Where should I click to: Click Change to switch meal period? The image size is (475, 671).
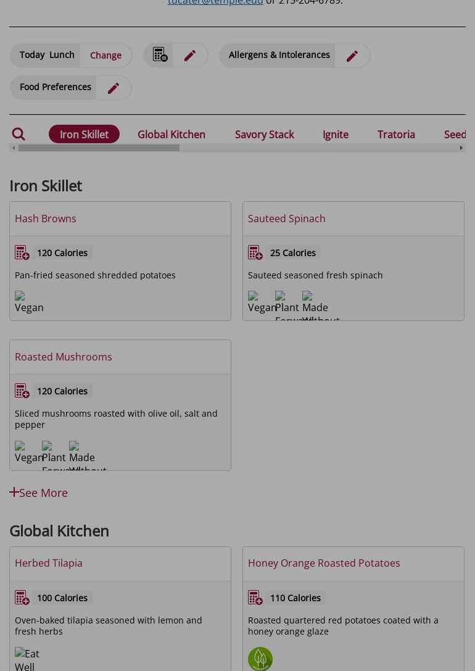pyautogui.click(x=105, y=56)
